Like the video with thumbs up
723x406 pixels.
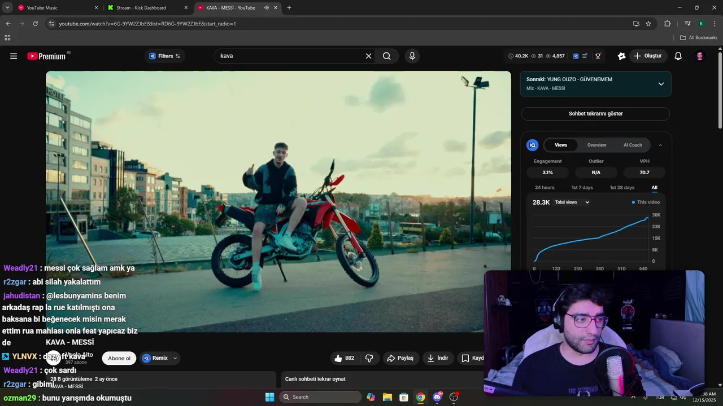344,358
